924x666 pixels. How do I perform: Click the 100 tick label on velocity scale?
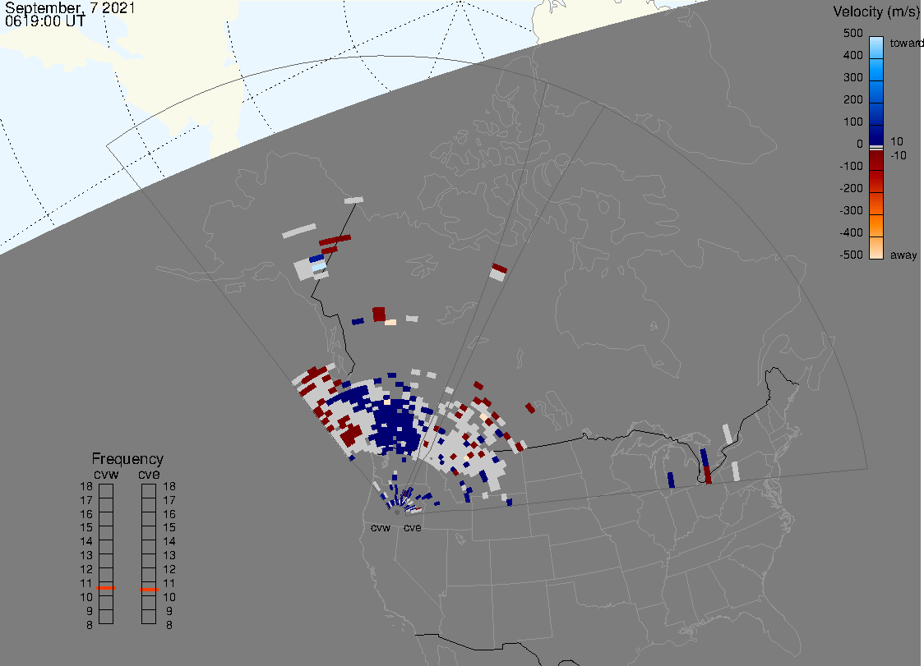coord(852,122)
